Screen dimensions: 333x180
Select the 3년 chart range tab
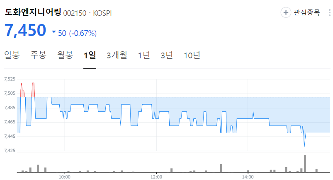point(167,55)
